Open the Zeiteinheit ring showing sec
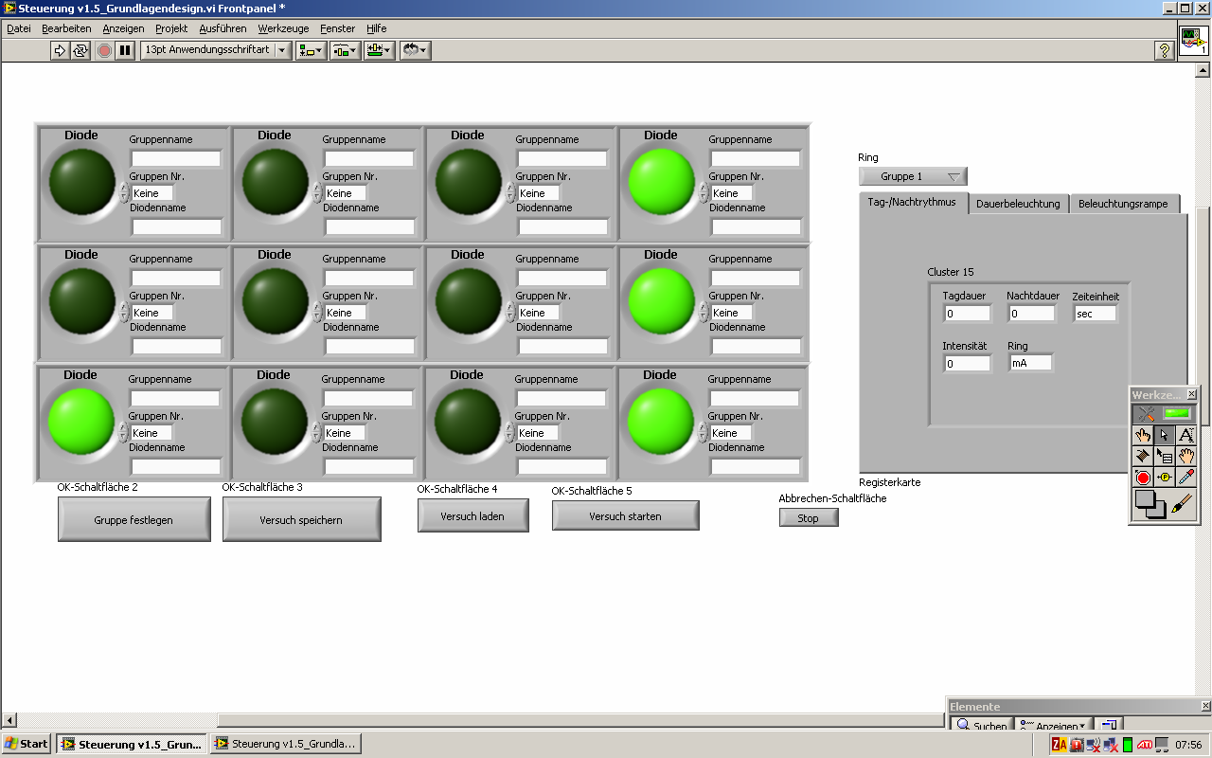The width and height of the screenshot is (1212, 758). click(x=1096, y=314)
